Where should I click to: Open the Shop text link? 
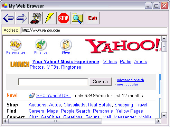tap(66, 53)
